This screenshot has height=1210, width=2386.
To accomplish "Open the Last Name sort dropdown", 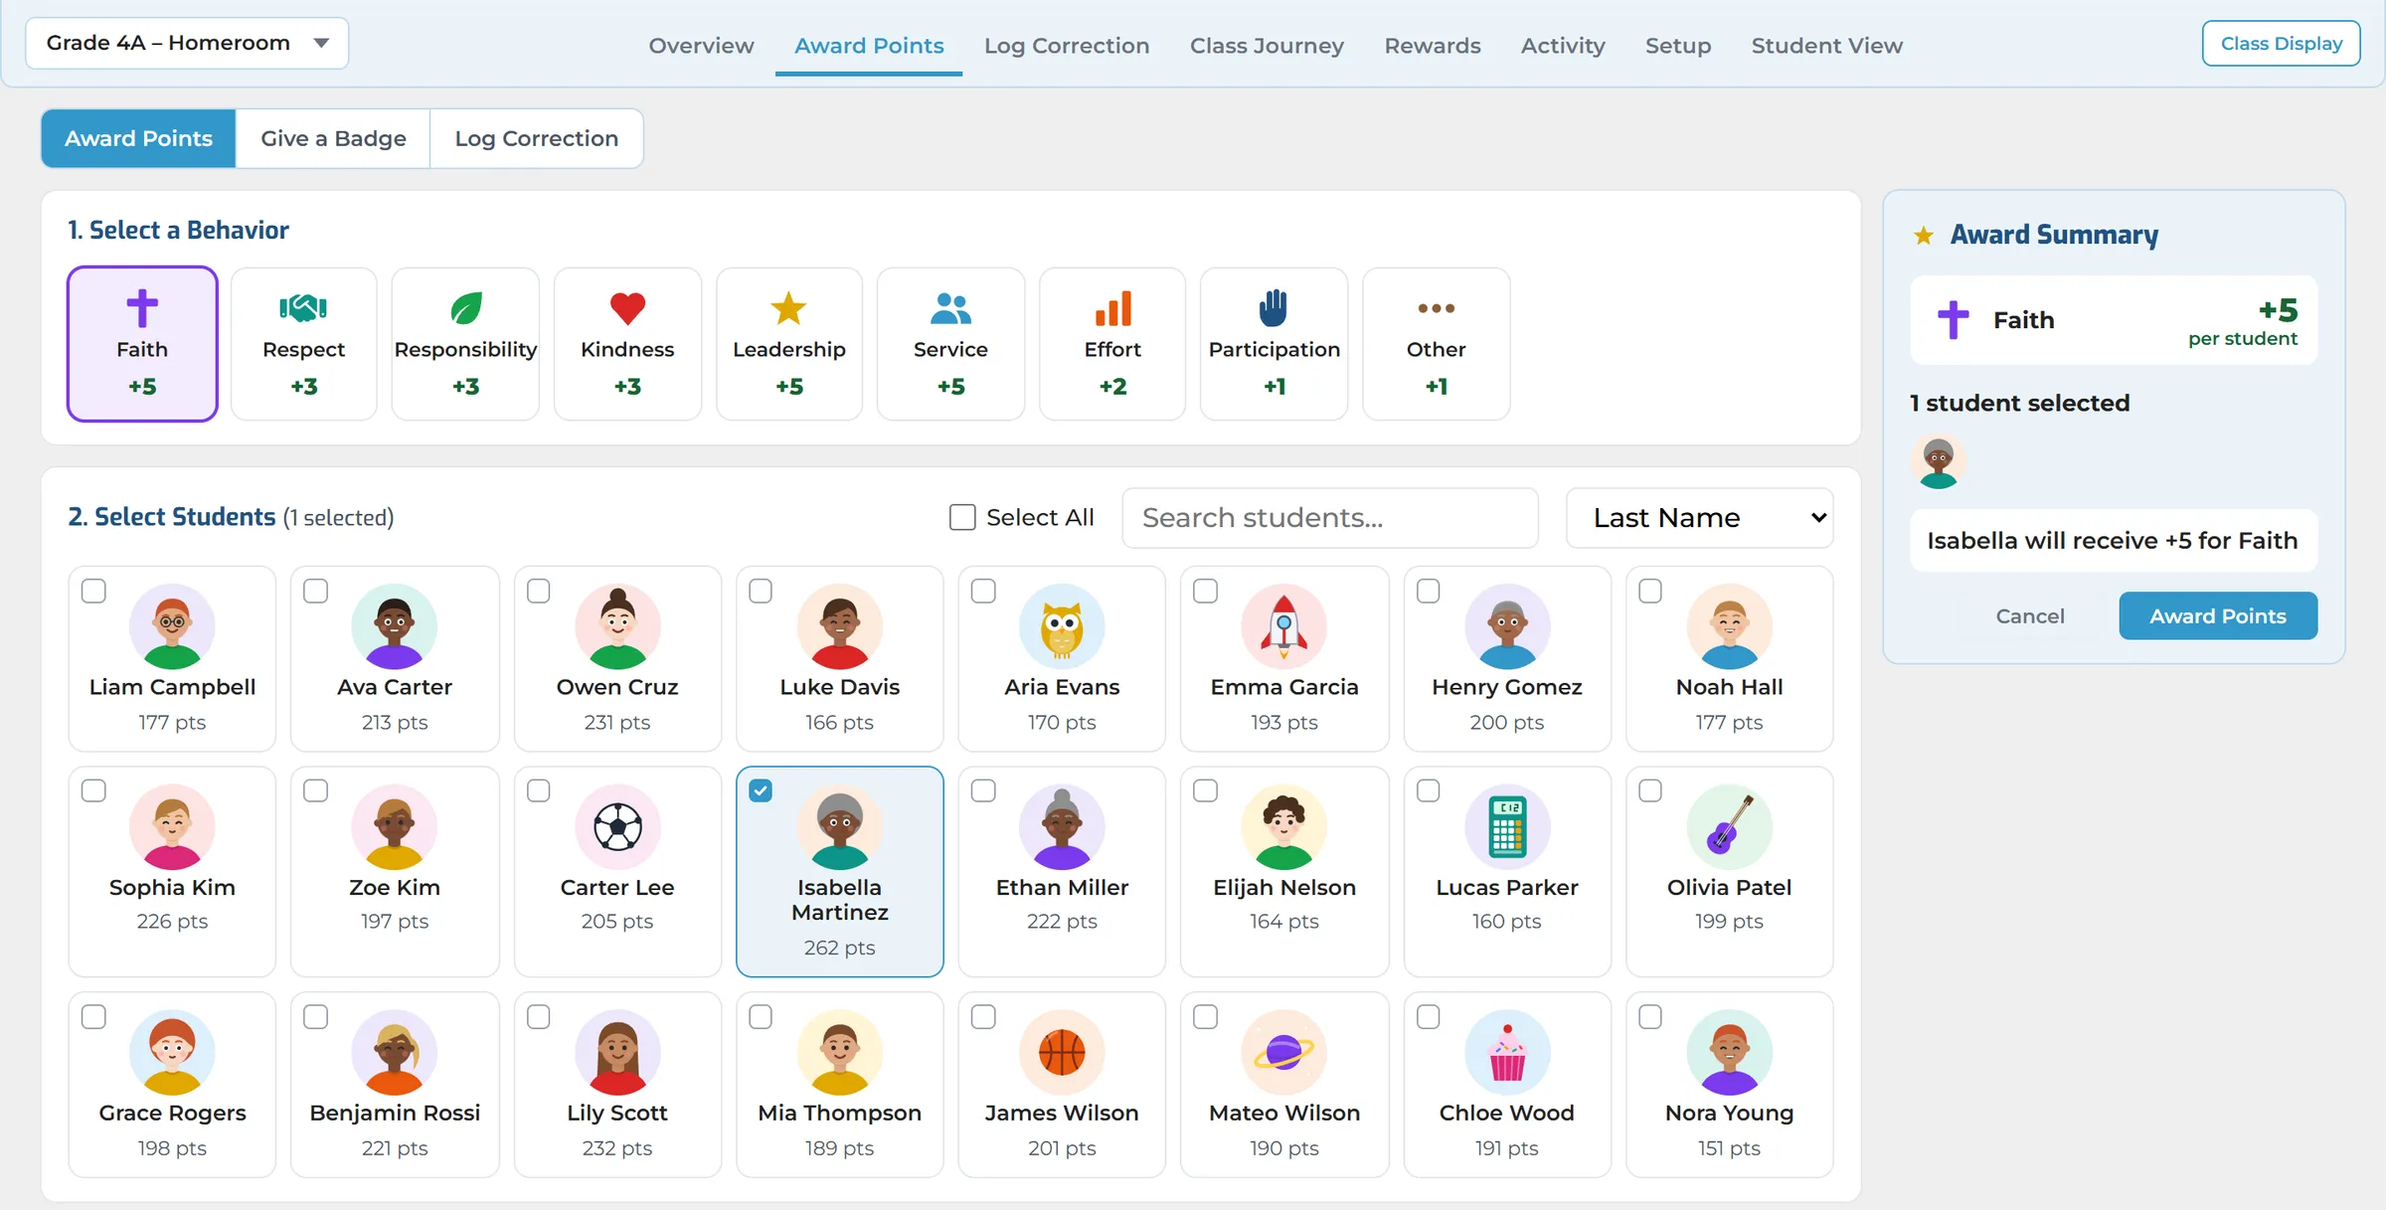I will [x=1699, y=517].
